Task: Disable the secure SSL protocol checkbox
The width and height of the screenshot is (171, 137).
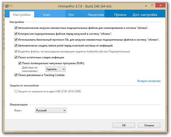Action: [16, 40]
